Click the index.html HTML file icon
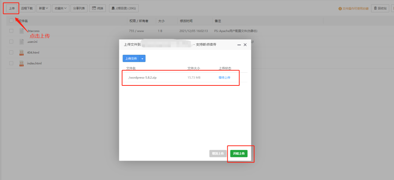 click(x=22, y=64)
